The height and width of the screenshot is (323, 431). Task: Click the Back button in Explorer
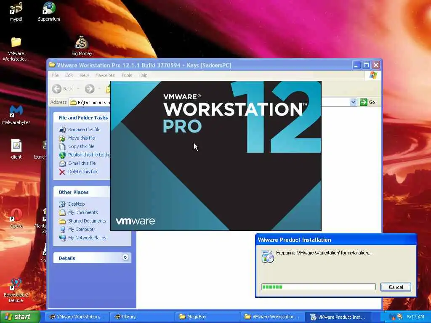(63, 89)
